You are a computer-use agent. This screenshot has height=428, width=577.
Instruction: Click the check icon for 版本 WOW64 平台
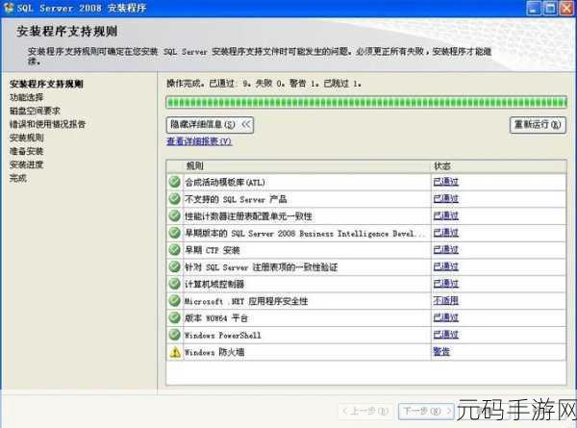click(174, 317)
